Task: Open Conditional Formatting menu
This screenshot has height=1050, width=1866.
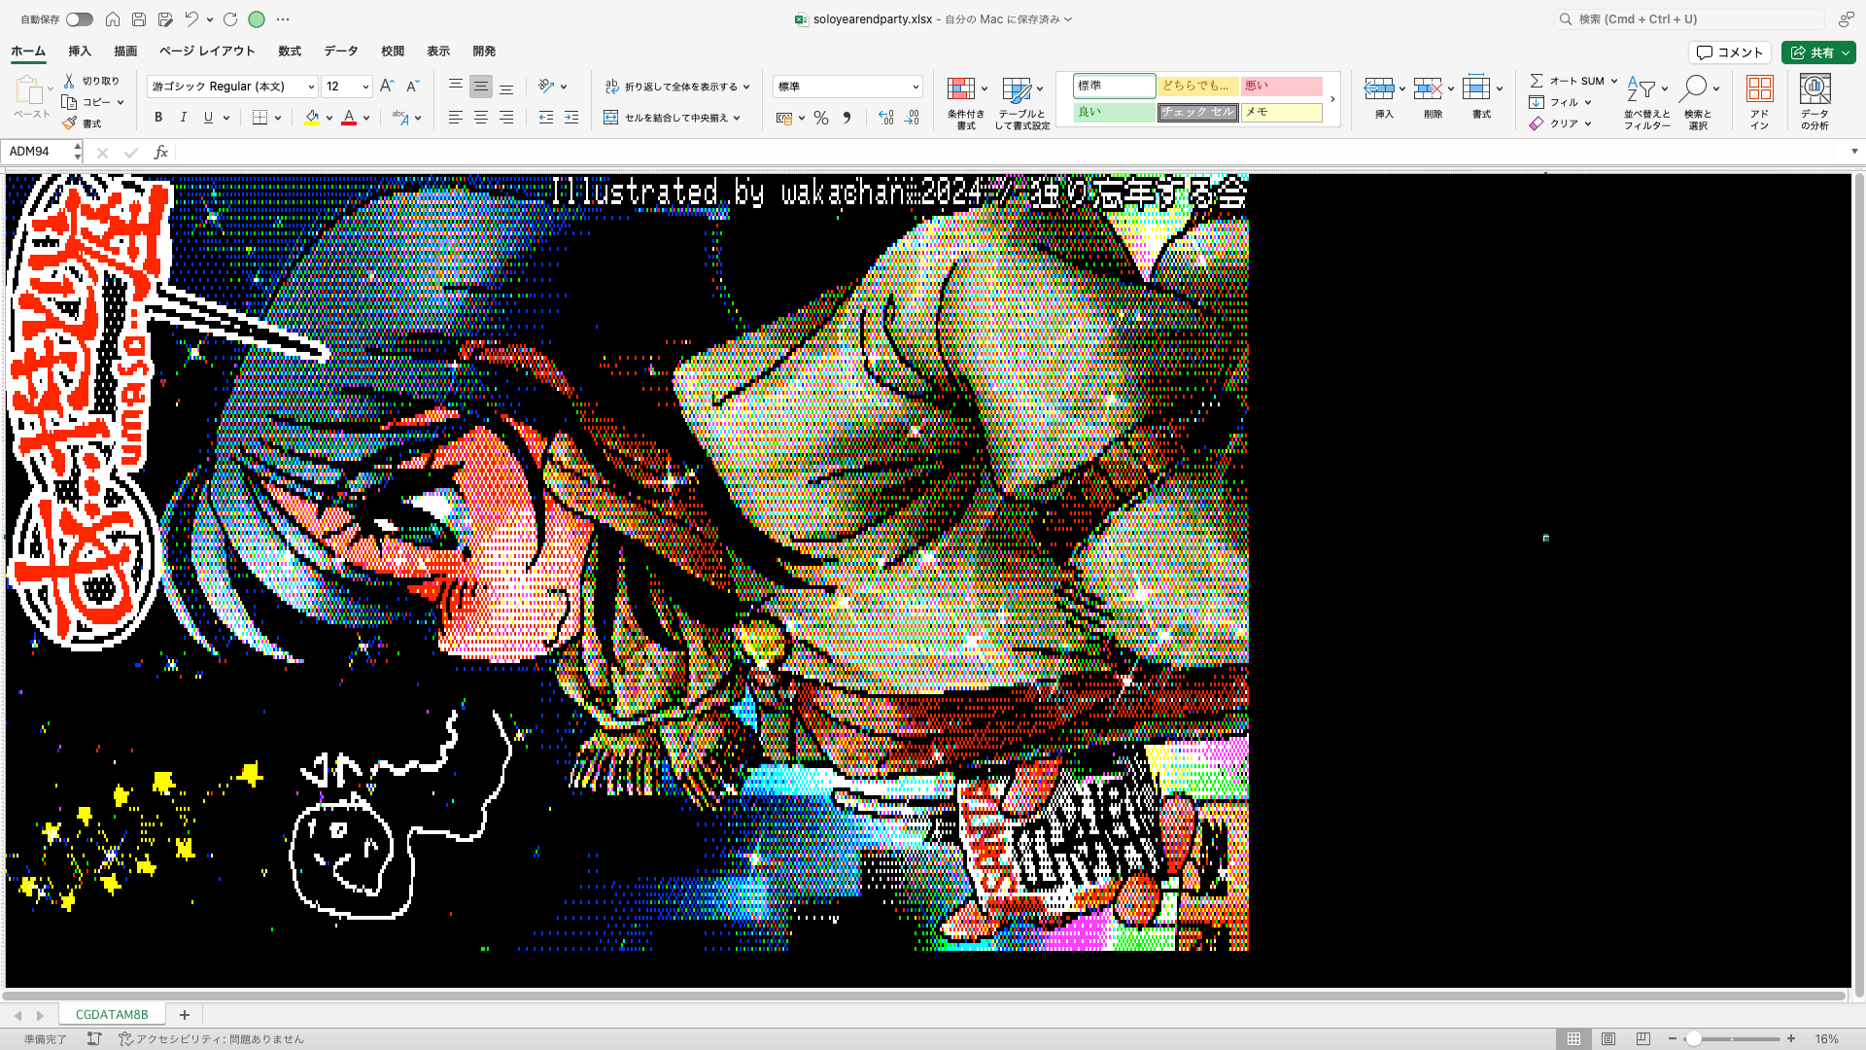Action: 966,103
